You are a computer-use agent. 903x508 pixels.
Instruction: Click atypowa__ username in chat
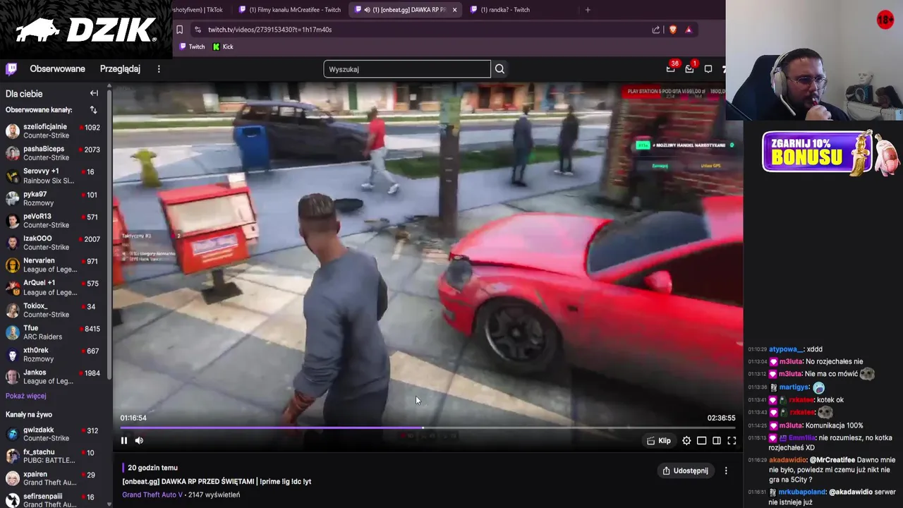(x=786, y=349)
